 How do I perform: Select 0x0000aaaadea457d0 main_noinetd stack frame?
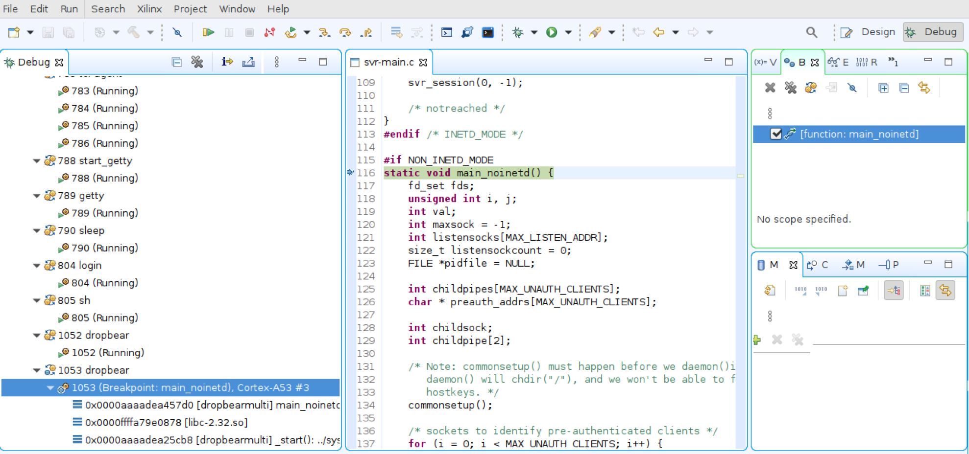click(x=206, y=405)
